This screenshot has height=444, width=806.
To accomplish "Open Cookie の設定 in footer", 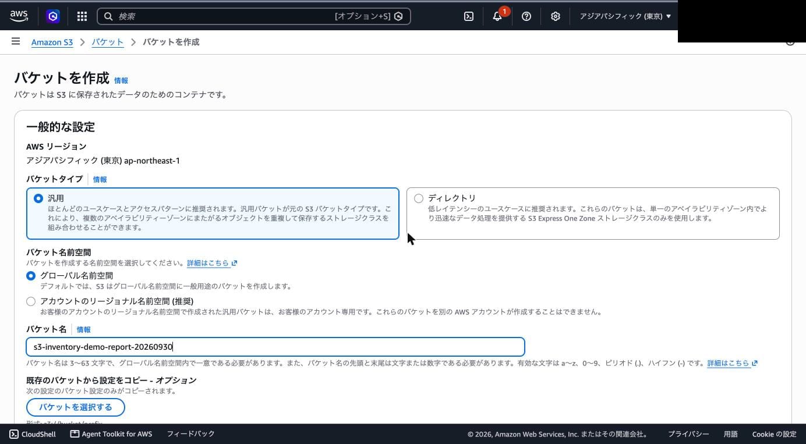I will coord(774,434).
